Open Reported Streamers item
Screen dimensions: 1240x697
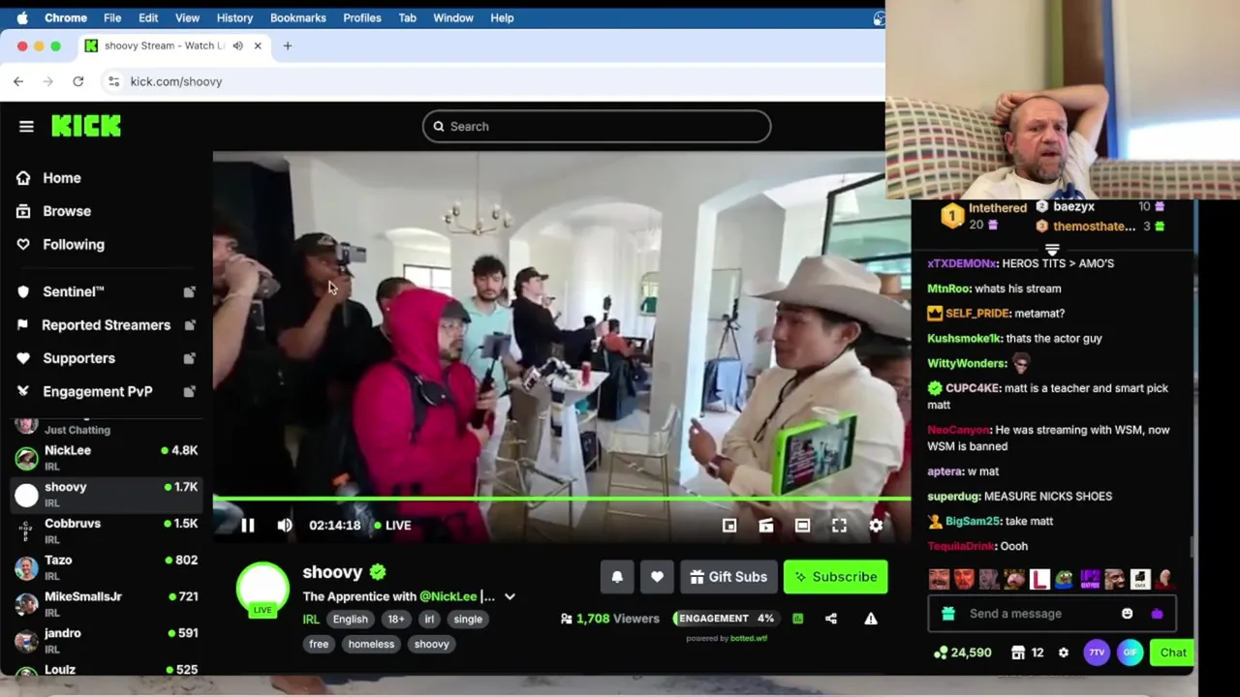click(107, 325)
